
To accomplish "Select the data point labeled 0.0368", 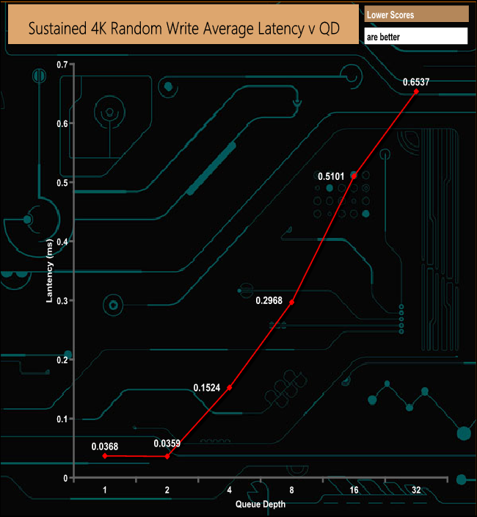I will 105,456.
